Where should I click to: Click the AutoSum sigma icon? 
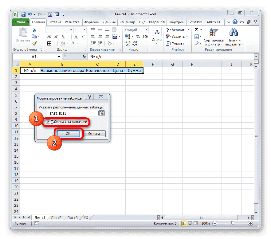pos(196,30)
